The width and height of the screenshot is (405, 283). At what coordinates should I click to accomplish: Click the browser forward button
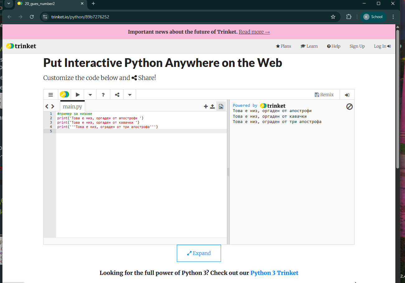coord(21,17)
